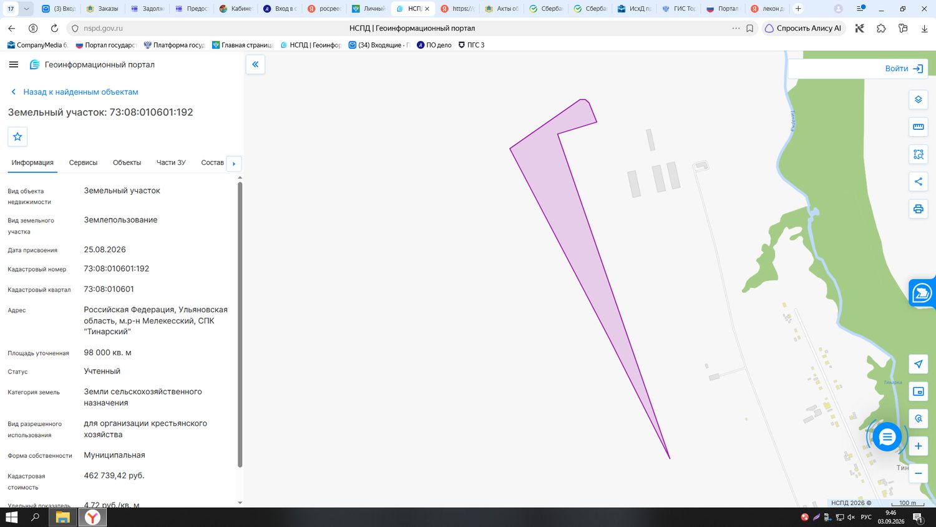Open the overview map window icon
936x527 pixels.
point(918,392)
